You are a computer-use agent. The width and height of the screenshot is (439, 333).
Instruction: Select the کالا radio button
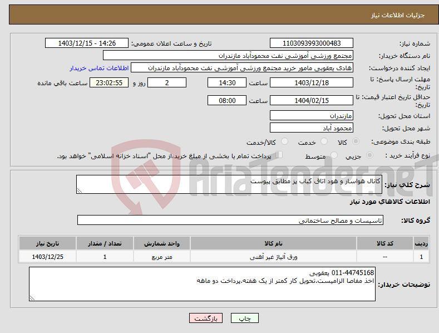pyautogui.click(x=356, y=141)
